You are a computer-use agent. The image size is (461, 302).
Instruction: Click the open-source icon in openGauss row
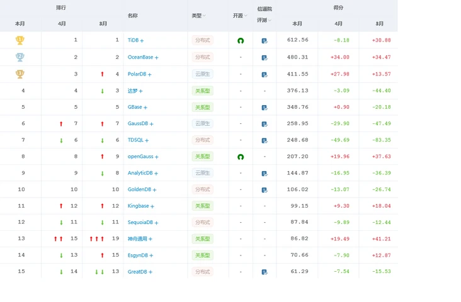tap(241, 157)
